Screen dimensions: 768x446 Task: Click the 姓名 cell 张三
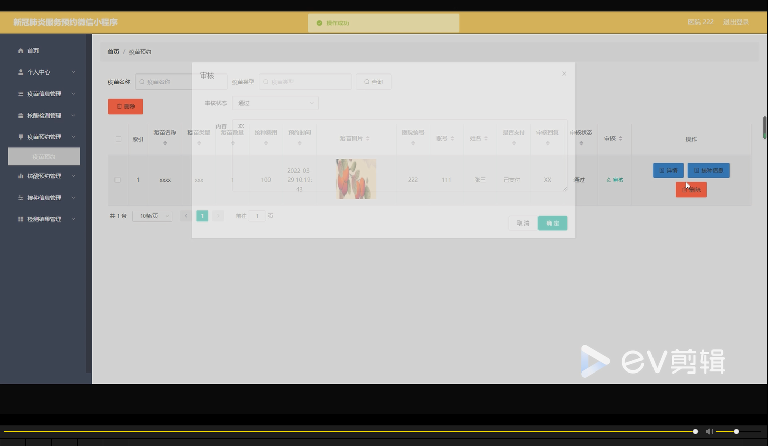480,180
